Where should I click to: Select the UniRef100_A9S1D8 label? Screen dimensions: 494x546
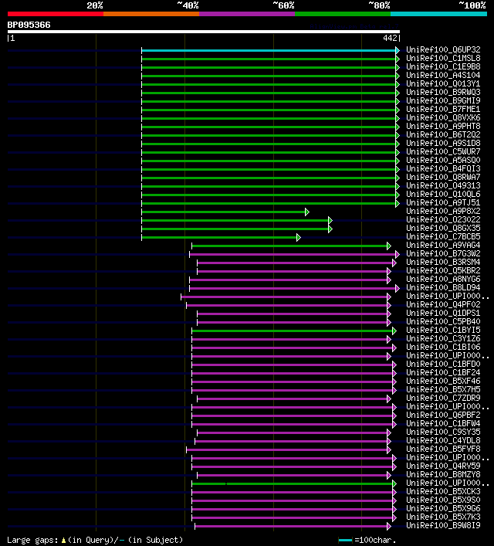443,143
